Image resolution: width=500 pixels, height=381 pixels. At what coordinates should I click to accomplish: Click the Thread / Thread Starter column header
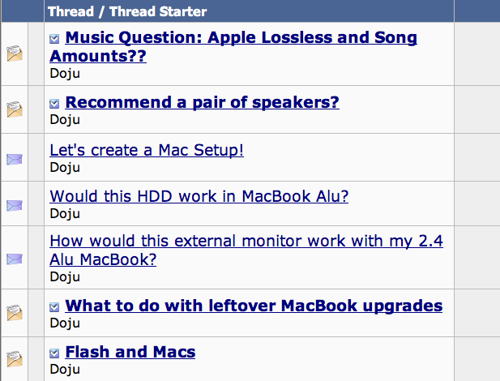pos(126,11)
